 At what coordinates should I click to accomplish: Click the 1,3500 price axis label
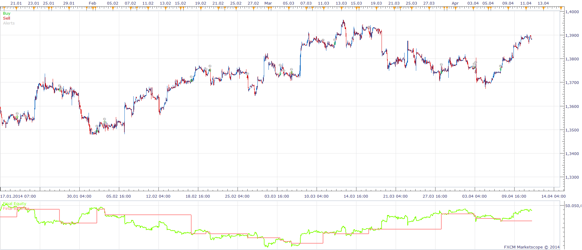click(x=572, y=130)
